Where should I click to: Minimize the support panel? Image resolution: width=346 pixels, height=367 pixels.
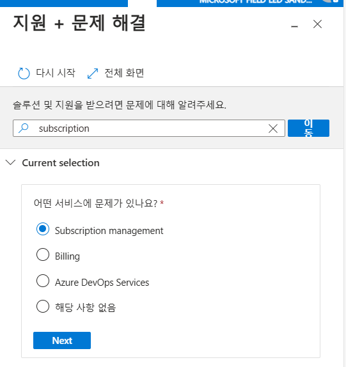coord(294,26)
